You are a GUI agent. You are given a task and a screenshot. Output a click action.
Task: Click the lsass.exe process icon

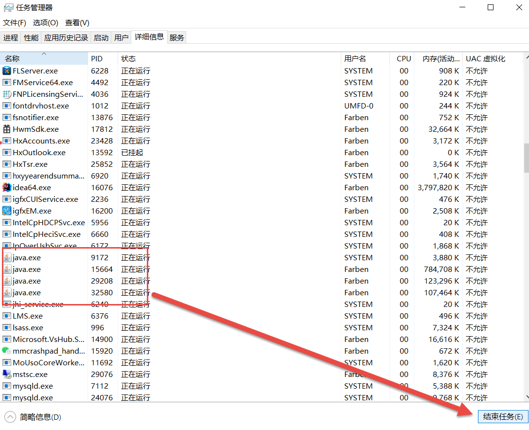tap(7, 328)
